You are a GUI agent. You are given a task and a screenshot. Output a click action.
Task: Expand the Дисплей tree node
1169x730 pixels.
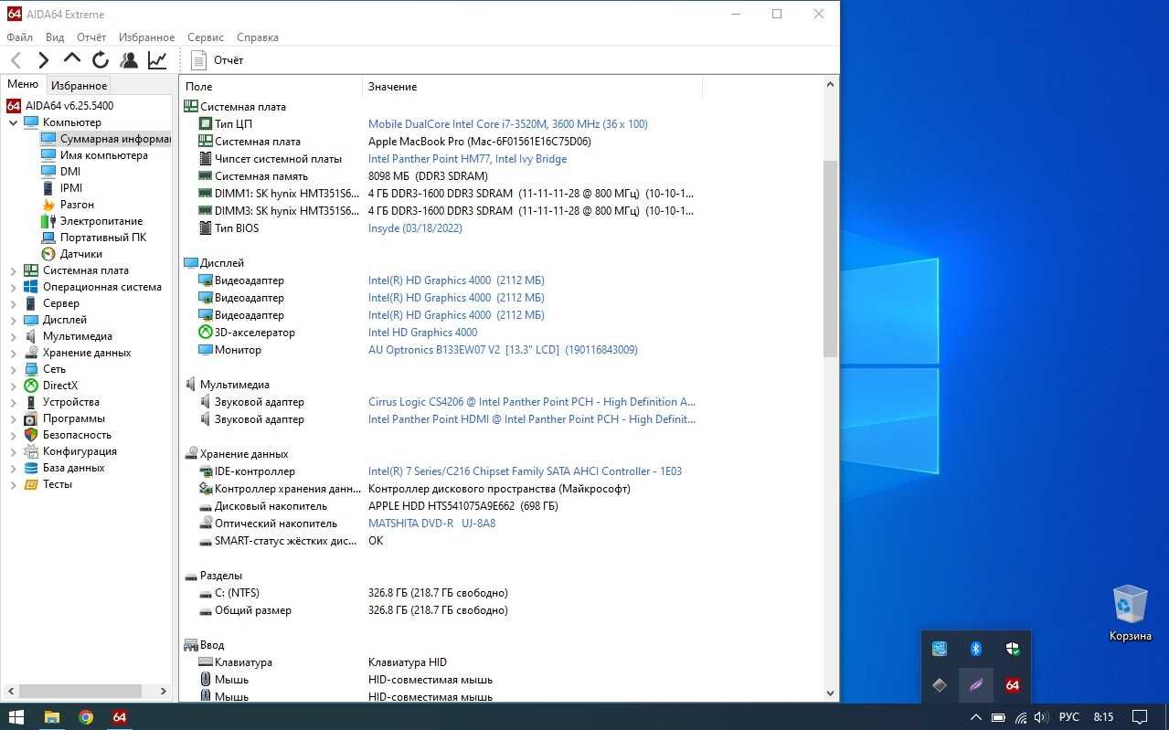point(14,320)
